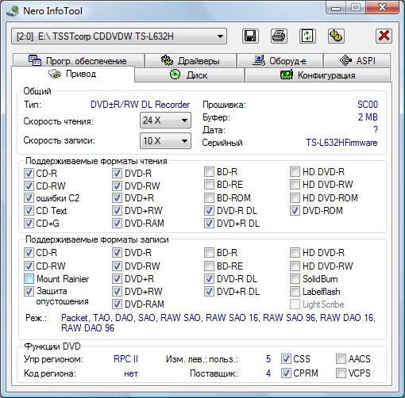Viewport: 405px width, 398px height.
Task: Switch to the Диск tab
Action: pos(189,75)
